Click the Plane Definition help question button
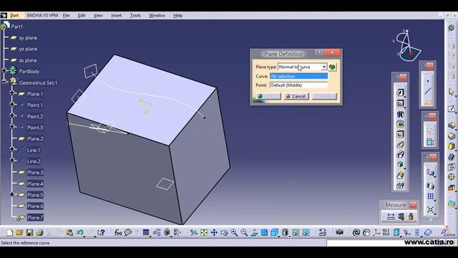This screenshot has width=458, height=258. [319, 52]
